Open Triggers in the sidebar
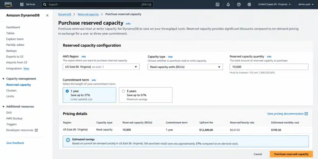318x159 pixels. (x=11, y=124)
